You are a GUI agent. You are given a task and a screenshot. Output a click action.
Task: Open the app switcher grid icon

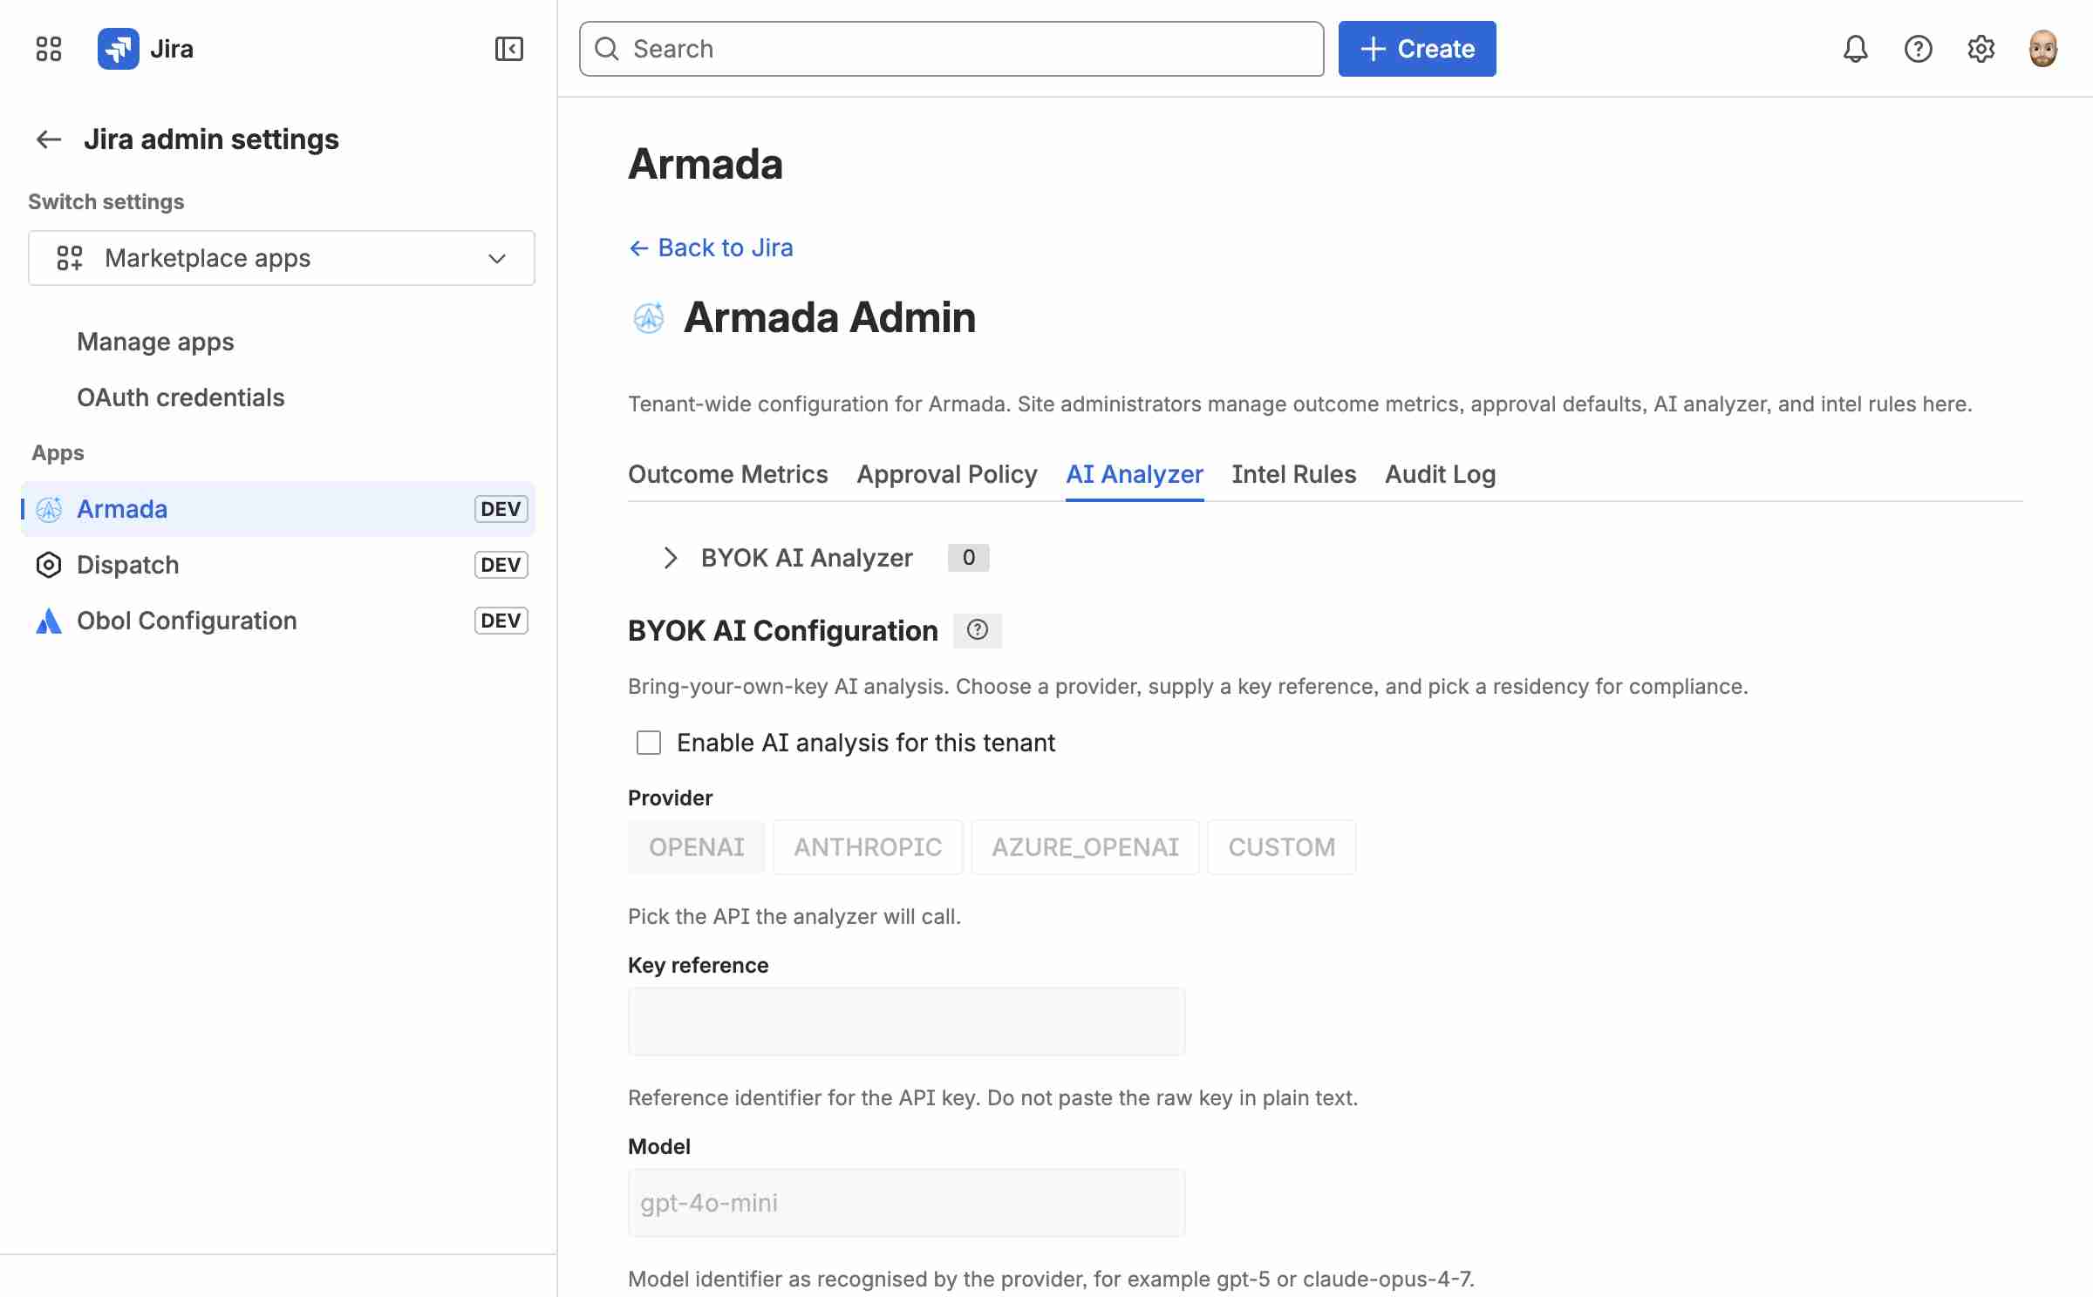pos(49,49)
